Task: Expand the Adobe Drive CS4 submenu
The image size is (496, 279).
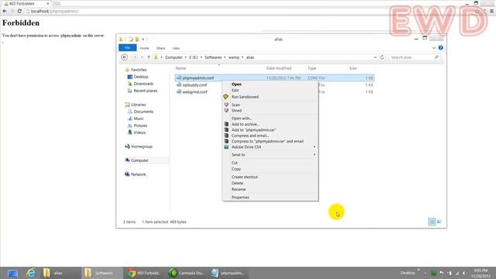Action: pyautogui.click(x=270, y=147)
